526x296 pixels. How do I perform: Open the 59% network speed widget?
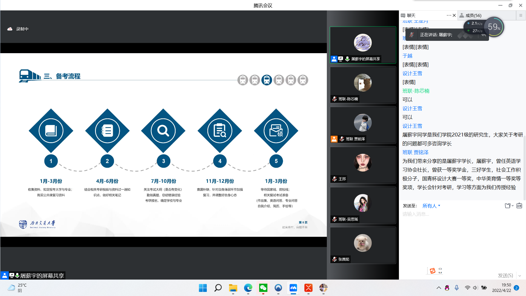[x=494, y=27]
